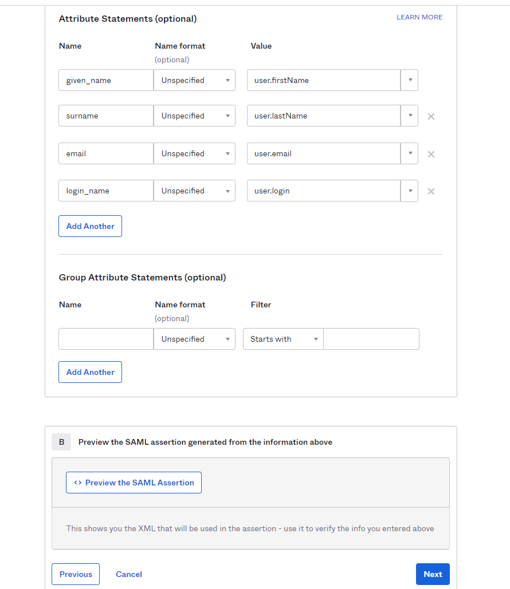Click the LEARN MORE link

pyautogui.click(x=419, y=17)
